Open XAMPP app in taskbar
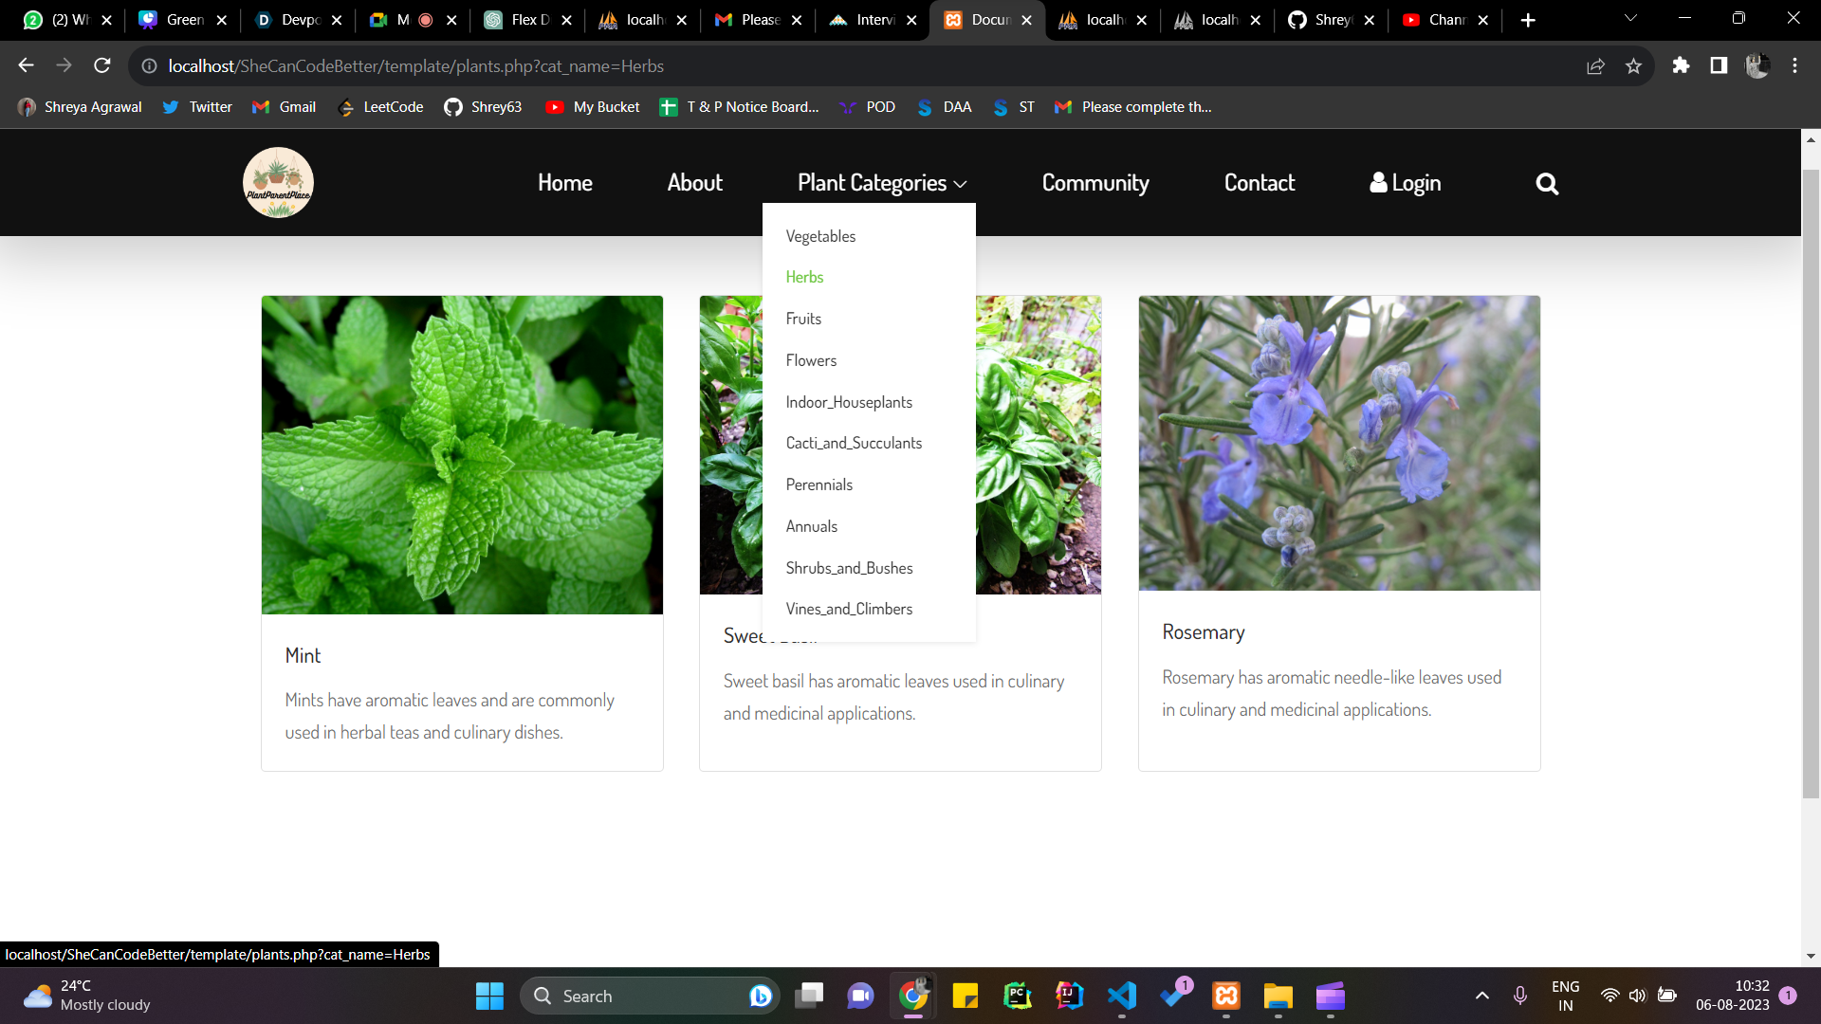 [x=1226, y=996]
